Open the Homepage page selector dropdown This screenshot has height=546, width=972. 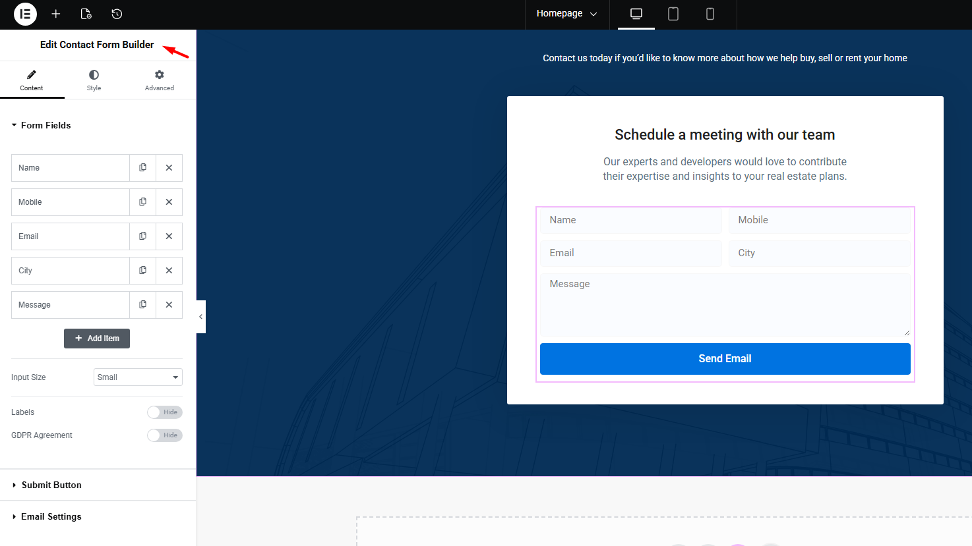pos(566,14)
